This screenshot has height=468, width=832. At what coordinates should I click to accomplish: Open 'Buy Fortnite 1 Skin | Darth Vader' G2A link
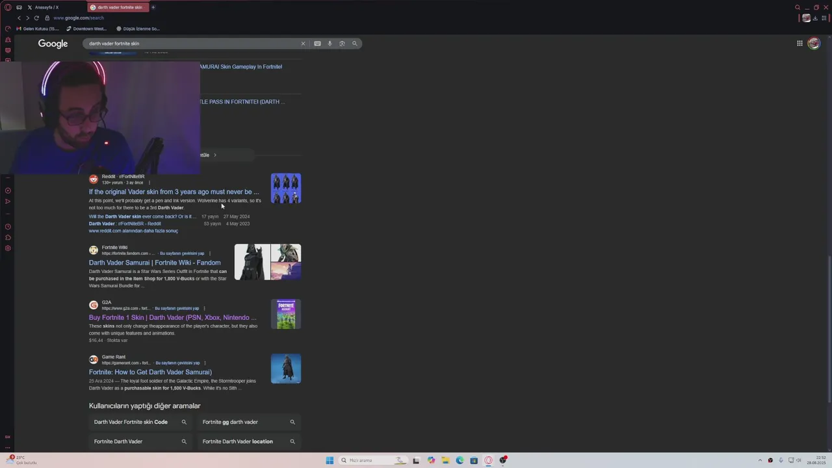pyautogui.click(x=173, y=317)
